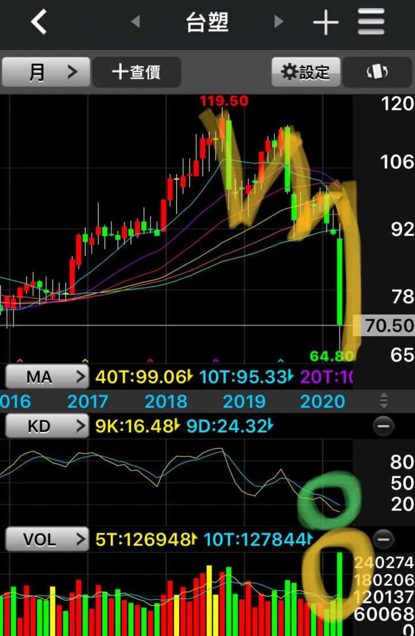Tap the 64.80 low price label
The image size is (415, 636).
tap(331, 356)
